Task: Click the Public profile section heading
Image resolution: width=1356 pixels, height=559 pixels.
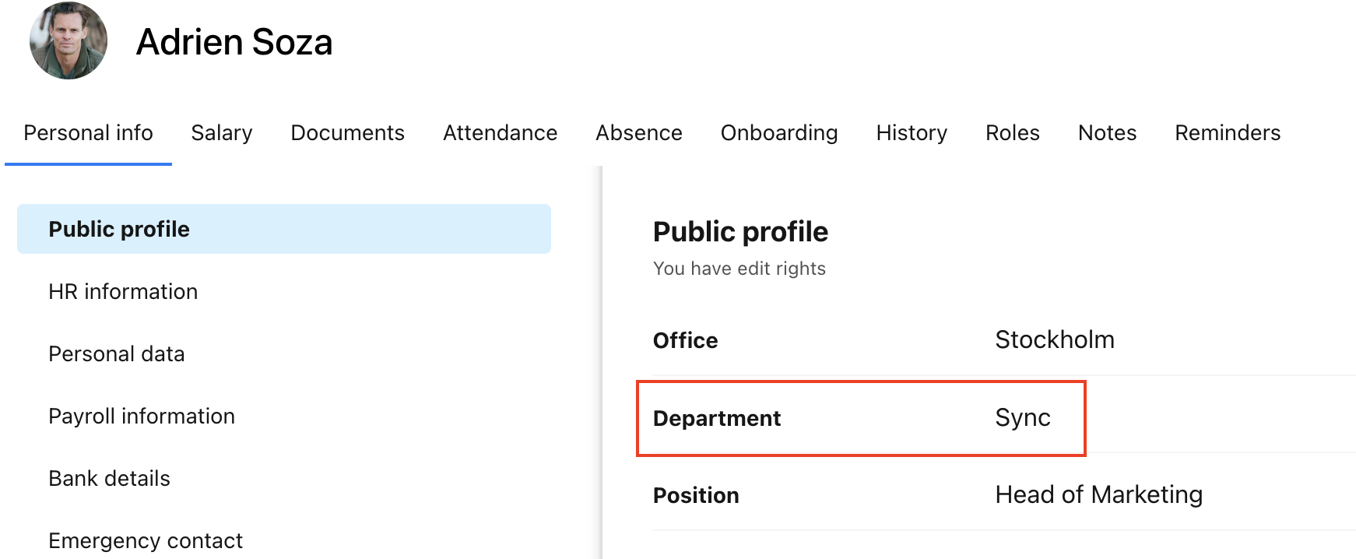Action: 740,232
